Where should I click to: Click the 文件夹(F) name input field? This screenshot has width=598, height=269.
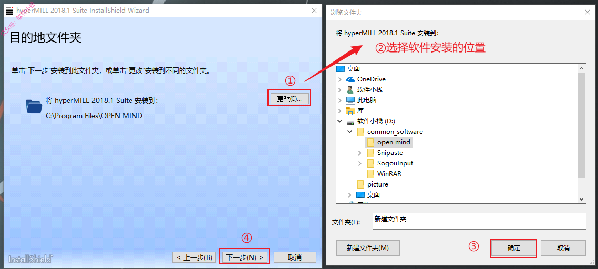pos(479,221)
